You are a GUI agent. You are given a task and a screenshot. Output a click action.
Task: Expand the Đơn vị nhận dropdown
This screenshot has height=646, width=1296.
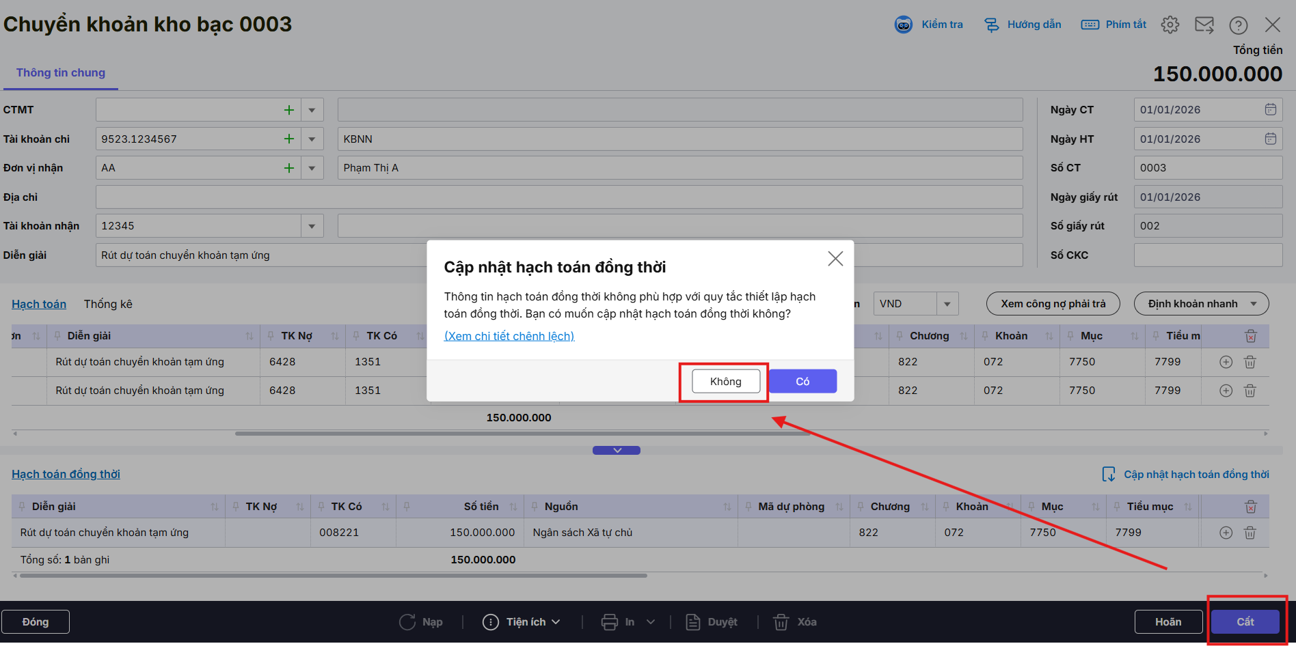coord(312,168)
